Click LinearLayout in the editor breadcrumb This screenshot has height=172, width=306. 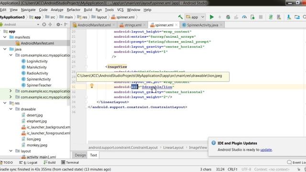[173, 148]
